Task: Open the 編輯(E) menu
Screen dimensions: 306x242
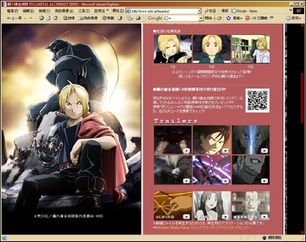Action: tap(28, 11)
